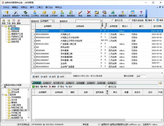Image resolution: width=164 pixels, height=126 pixels.
Task: Click vertical scrollbar thumb in lower-left tree
Action: point(28,105)
